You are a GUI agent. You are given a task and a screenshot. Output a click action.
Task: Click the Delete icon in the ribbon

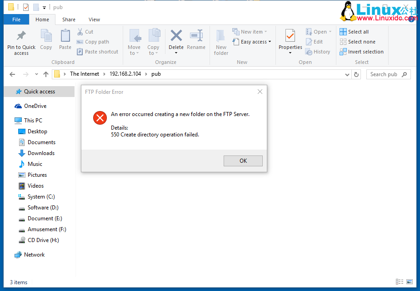pos(176,36)
